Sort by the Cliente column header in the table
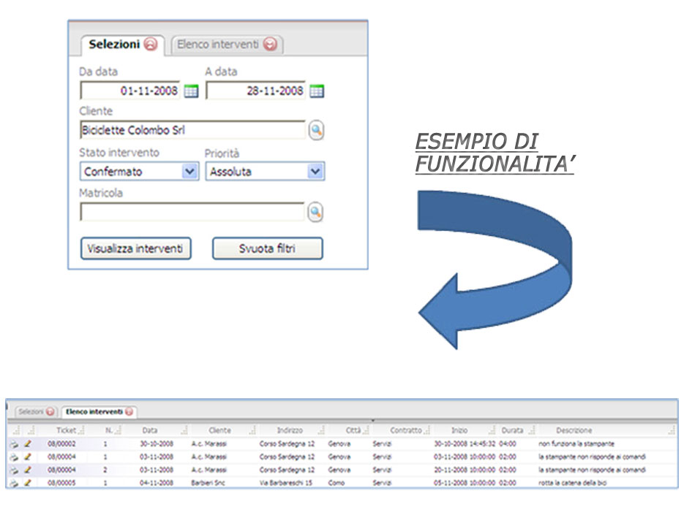Viewport: 684px width, 507px height. pos(219,430)
